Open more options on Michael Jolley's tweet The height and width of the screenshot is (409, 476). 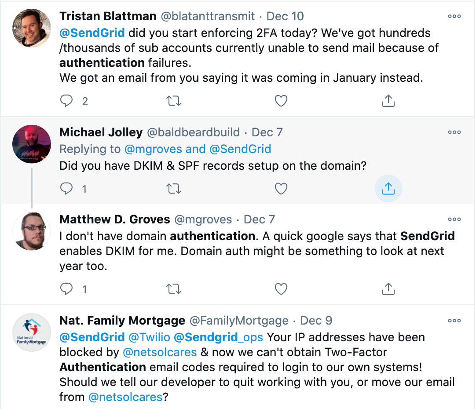click(x=454, y=132)
